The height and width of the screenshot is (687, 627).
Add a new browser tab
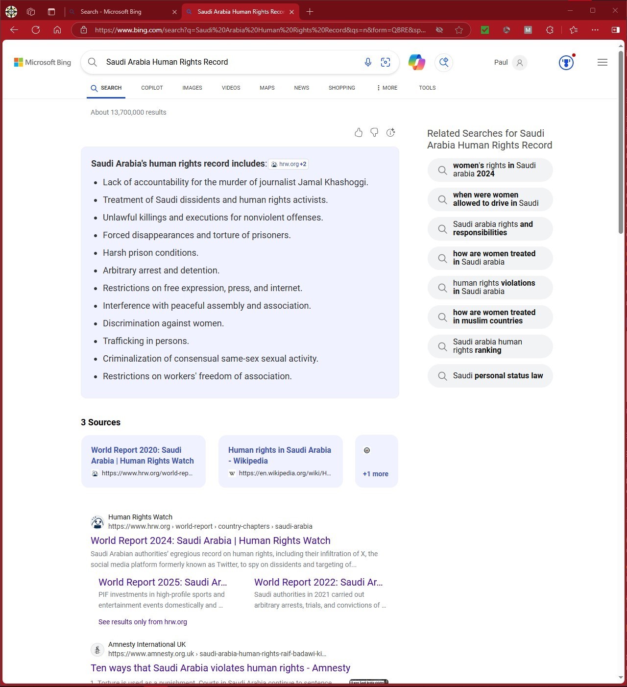coord(310,11)
